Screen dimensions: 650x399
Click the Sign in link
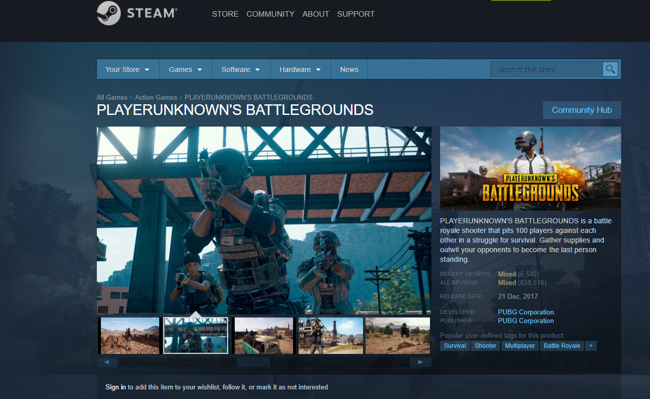[115, 387]
